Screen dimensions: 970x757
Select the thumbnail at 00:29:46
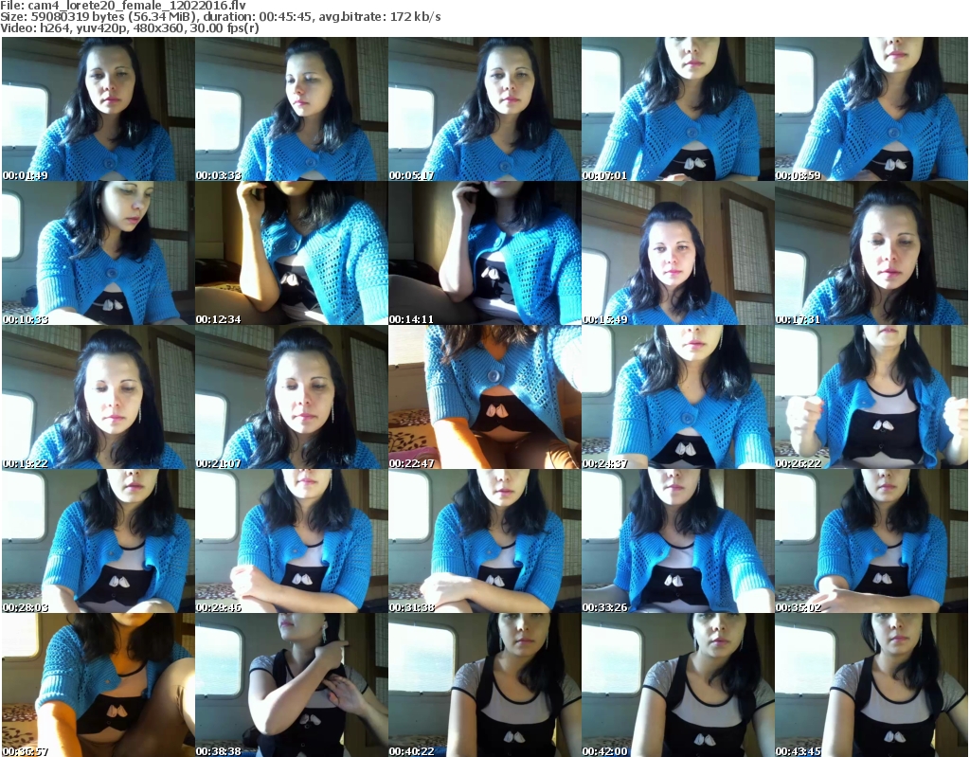[x=292, y=542]
